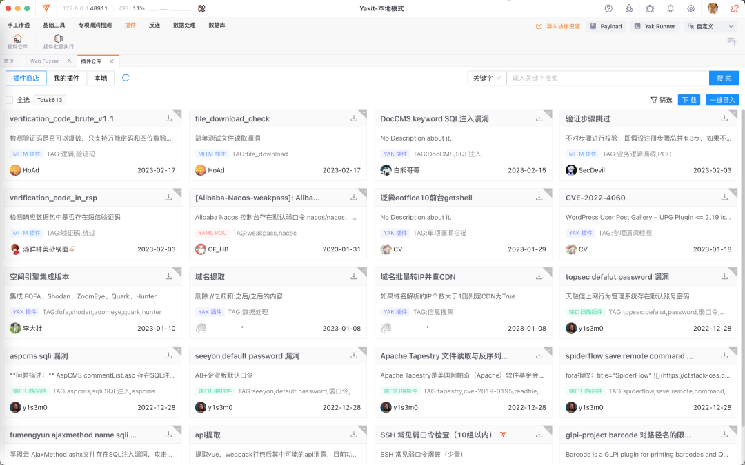Image resolution: width=745 pixels, height=465 pixels.
Task: Open the 筛选 filter
Action: click(x=662, y=100)
